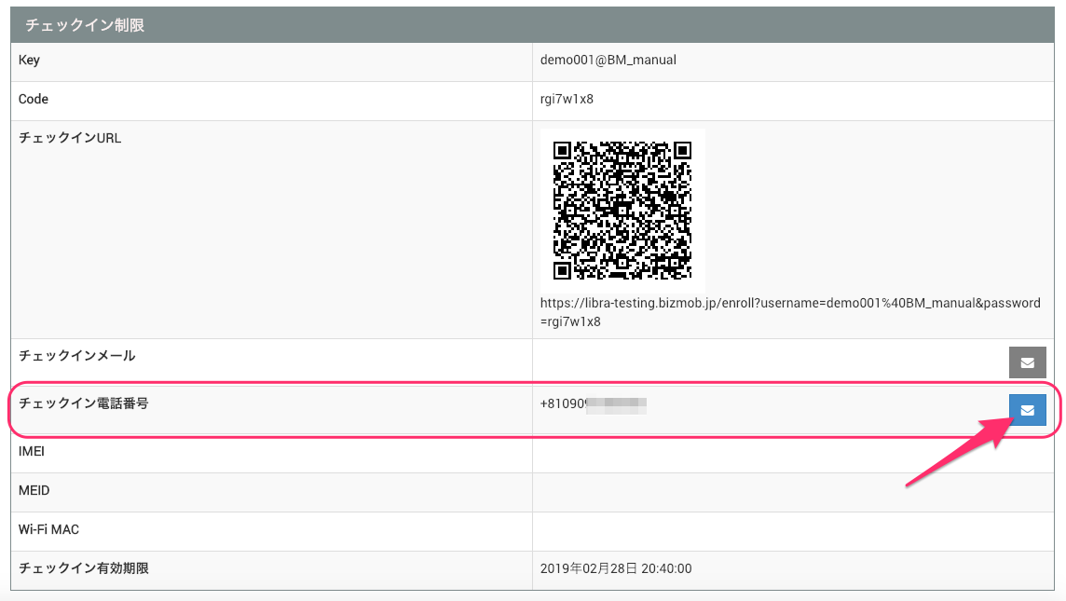
Task: Click the IMEI row label
Action: [32, 452]
